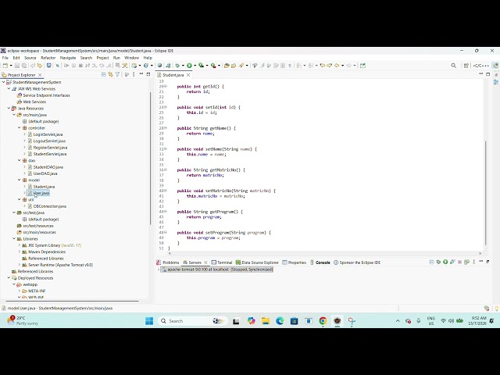This screenshot has width=500, height=375.
Task: Click the Save All toolbar icon
Action: [24, 66]
